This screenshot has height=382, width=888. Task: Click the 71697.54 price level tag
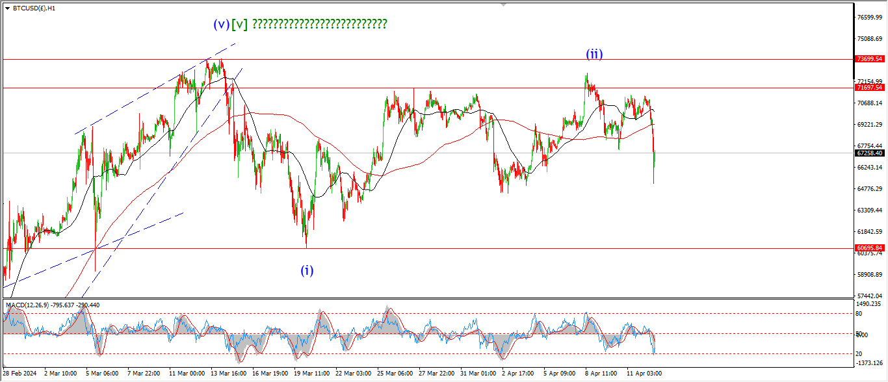coord(869,88)
